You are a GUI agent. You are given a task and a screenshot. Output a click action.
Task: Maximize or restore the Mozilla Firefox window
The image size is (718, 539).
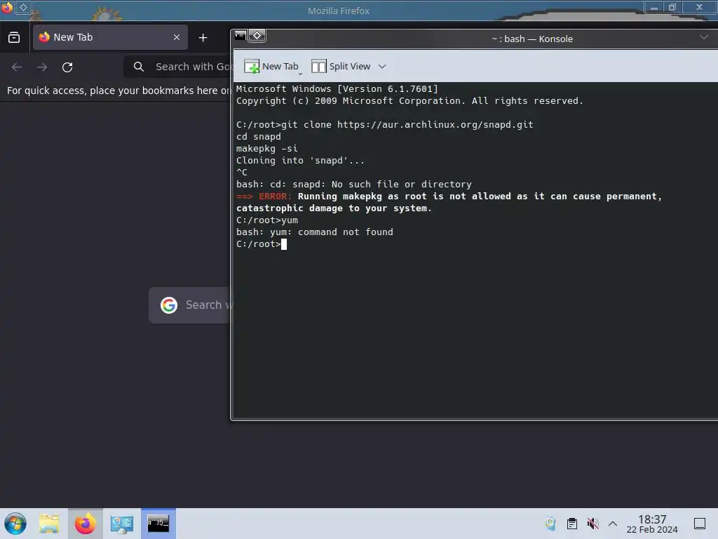672,7
